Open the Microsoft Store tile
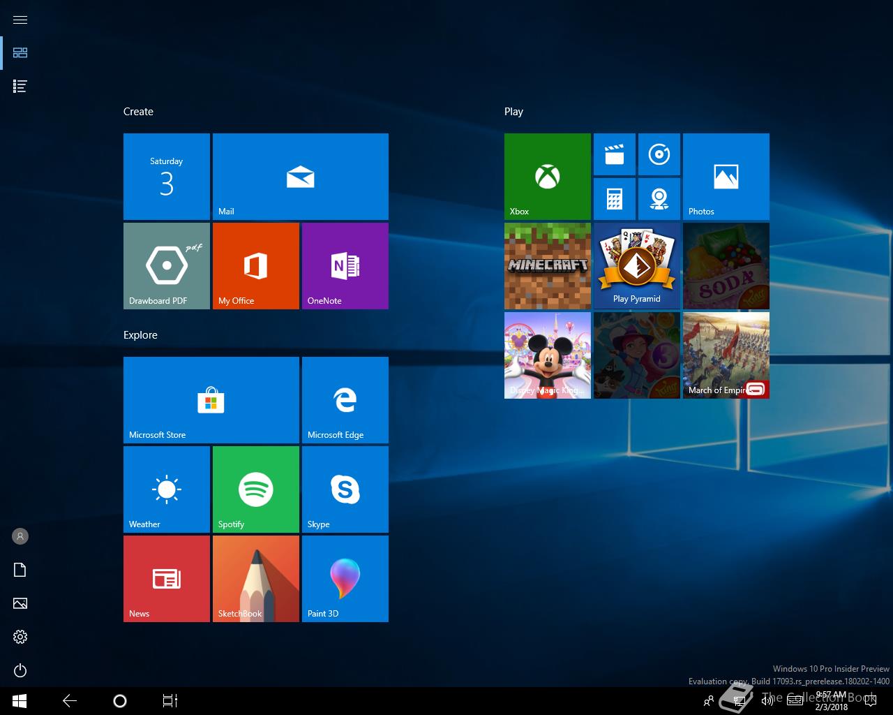This screenshot has width=893, height=715. pyautogui.click(x=211, y=400)
